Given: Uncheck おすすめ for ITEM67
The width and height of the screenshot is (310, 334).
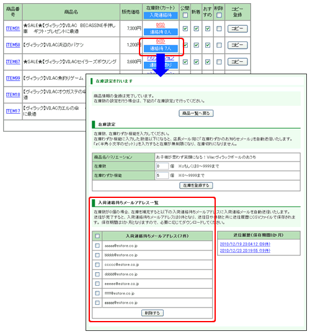Looking at the screenshot, I should coord(208,62).
